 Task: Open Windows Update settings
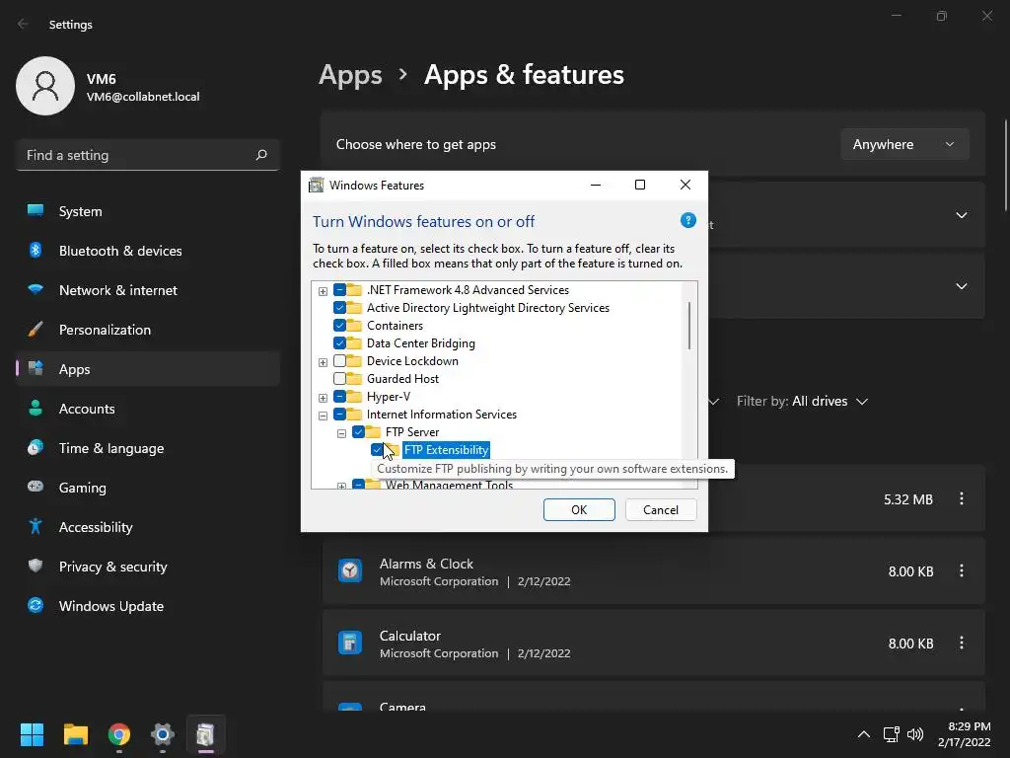point(148,606)
